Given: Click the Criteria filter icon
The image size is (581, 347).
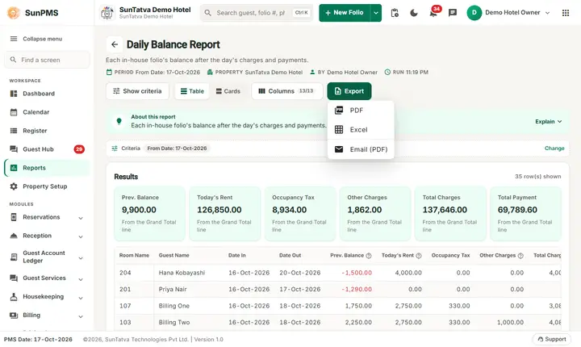Looking at the screenshot, I should (115, 148).
